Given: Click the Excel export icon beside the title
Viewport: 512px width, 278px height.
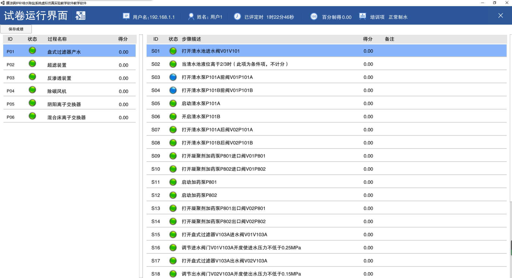Looking at the screenshot, I should click(80, 16).
